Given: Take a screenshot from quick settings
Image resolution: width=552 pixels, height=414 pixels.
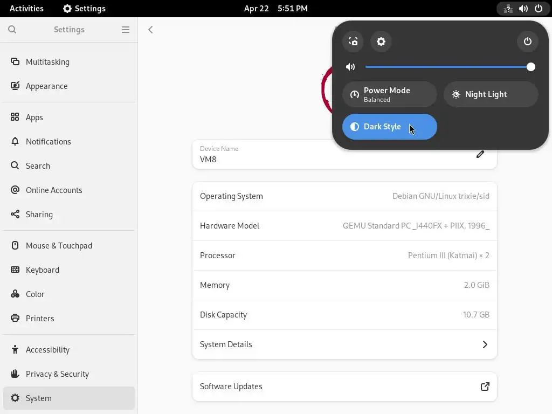Looking at the screenshot, I should (353, 42).
